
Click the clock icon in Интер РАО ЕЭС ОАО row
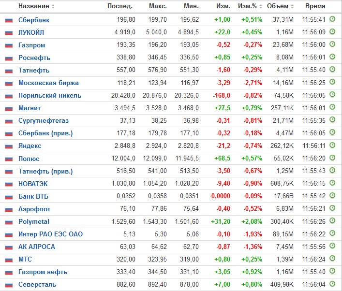[x=332, y=233]
